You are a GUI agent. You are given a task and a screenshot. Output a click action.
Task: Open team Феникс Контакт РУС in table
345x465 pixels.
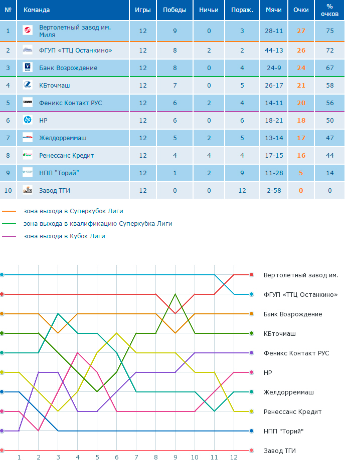click(x=70, y=103)
